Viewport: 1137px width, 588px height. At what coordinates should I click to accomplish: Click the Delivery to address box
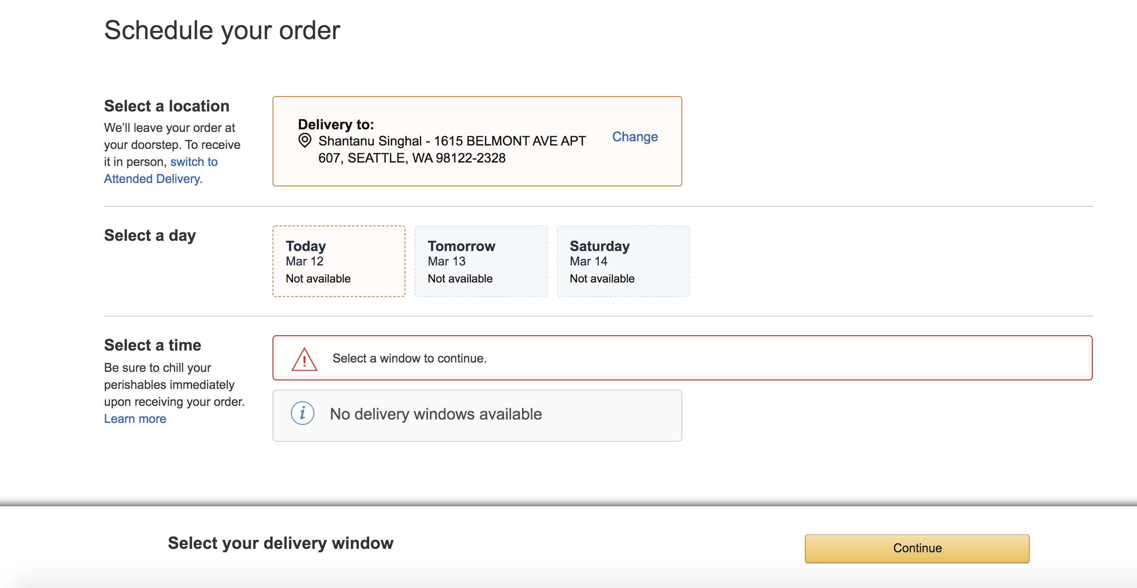(x=477, y=141)
